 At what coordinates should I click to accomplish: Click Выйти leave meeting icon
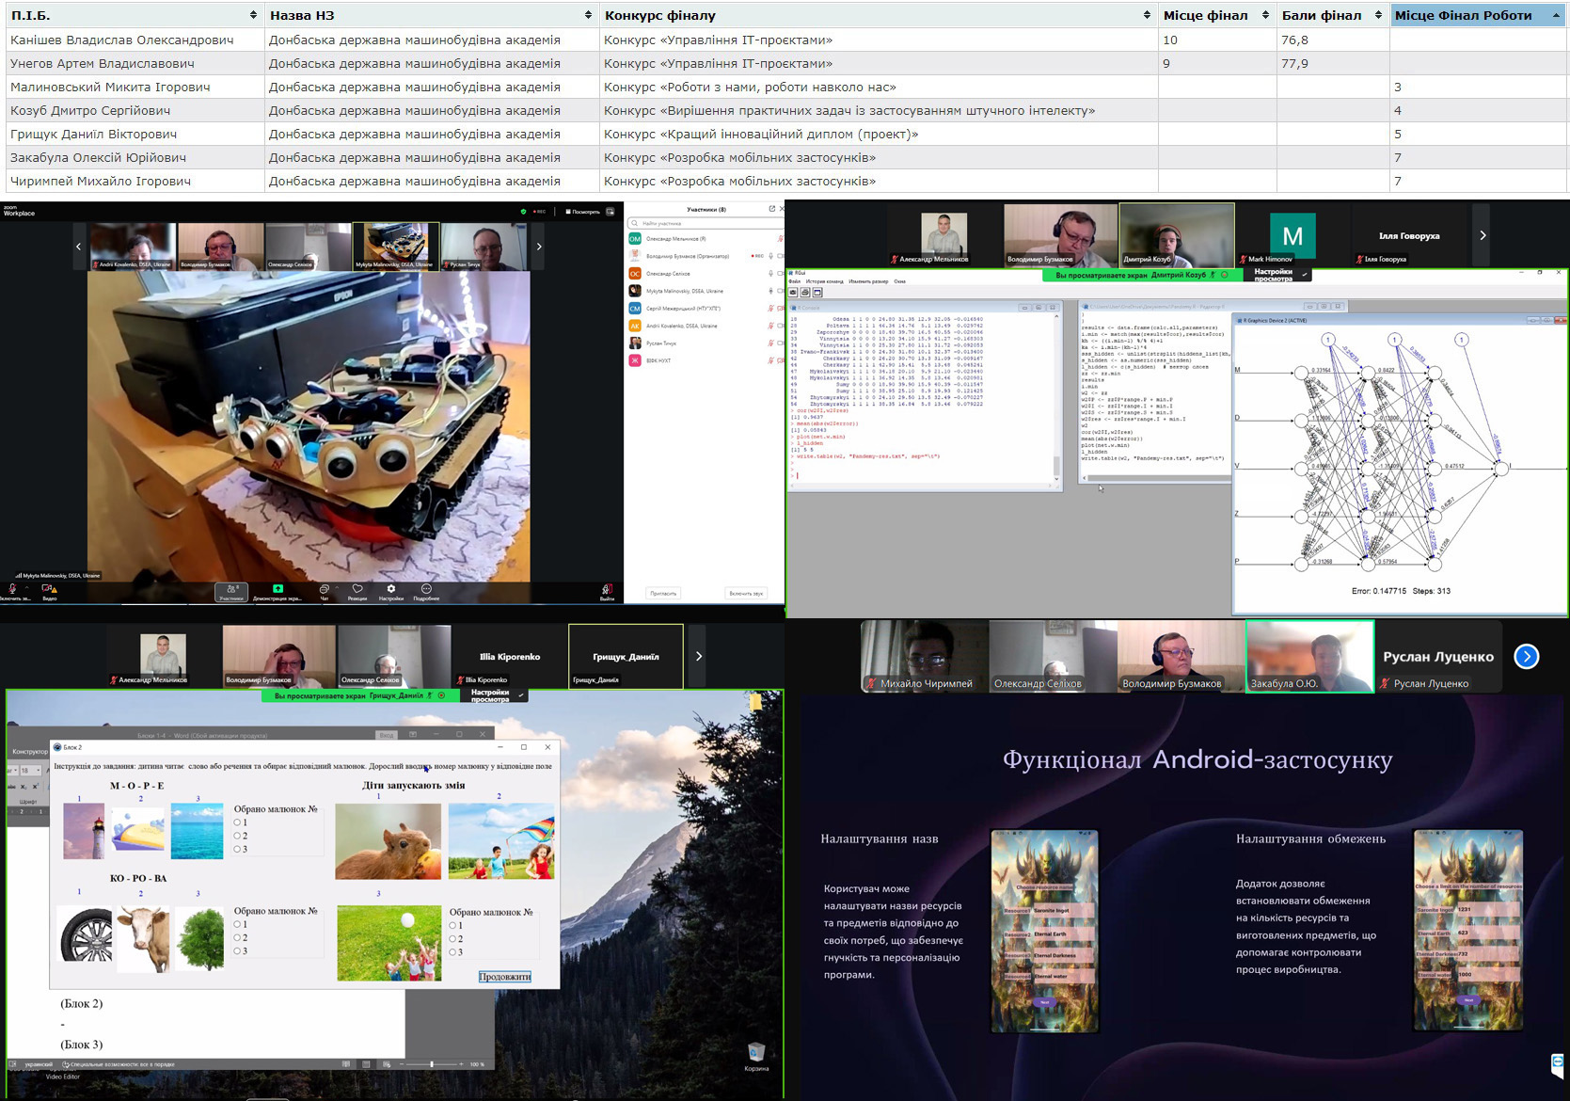(x=608, y=590)
